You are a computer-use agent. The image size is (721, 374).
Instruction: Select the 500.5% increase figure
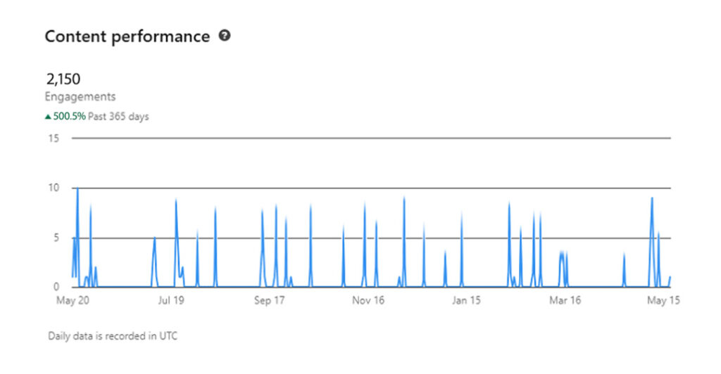[x=69, y=117]
